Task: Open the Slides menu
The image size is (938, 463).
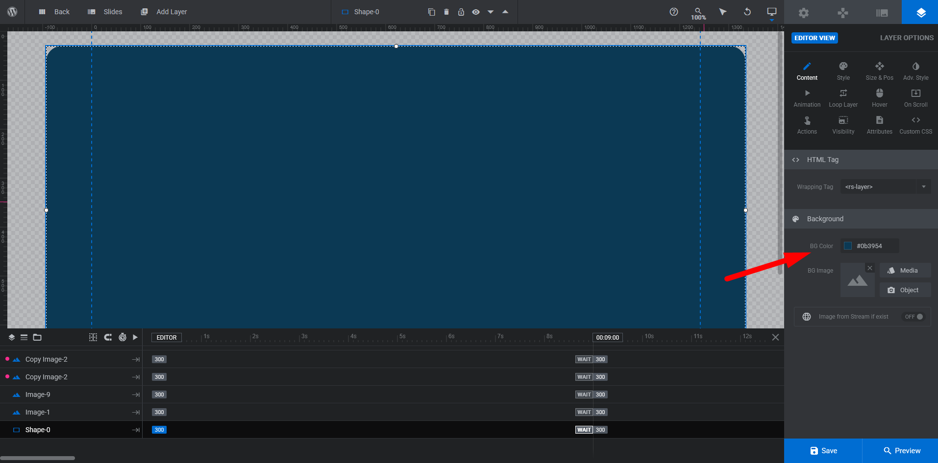Action: [x=105, y=12]
